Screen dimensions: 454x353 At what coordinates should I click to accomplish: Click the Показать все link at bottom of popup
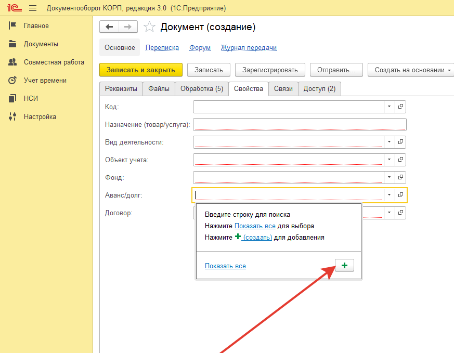click(225, 266)
